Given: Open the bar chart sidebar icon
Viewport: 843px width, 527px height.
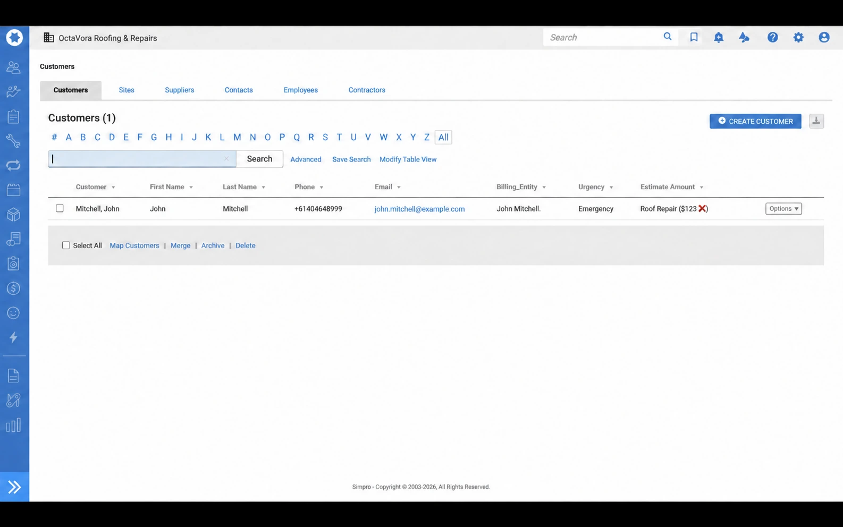Looking at the screenshot, I should tap(13, 425).
